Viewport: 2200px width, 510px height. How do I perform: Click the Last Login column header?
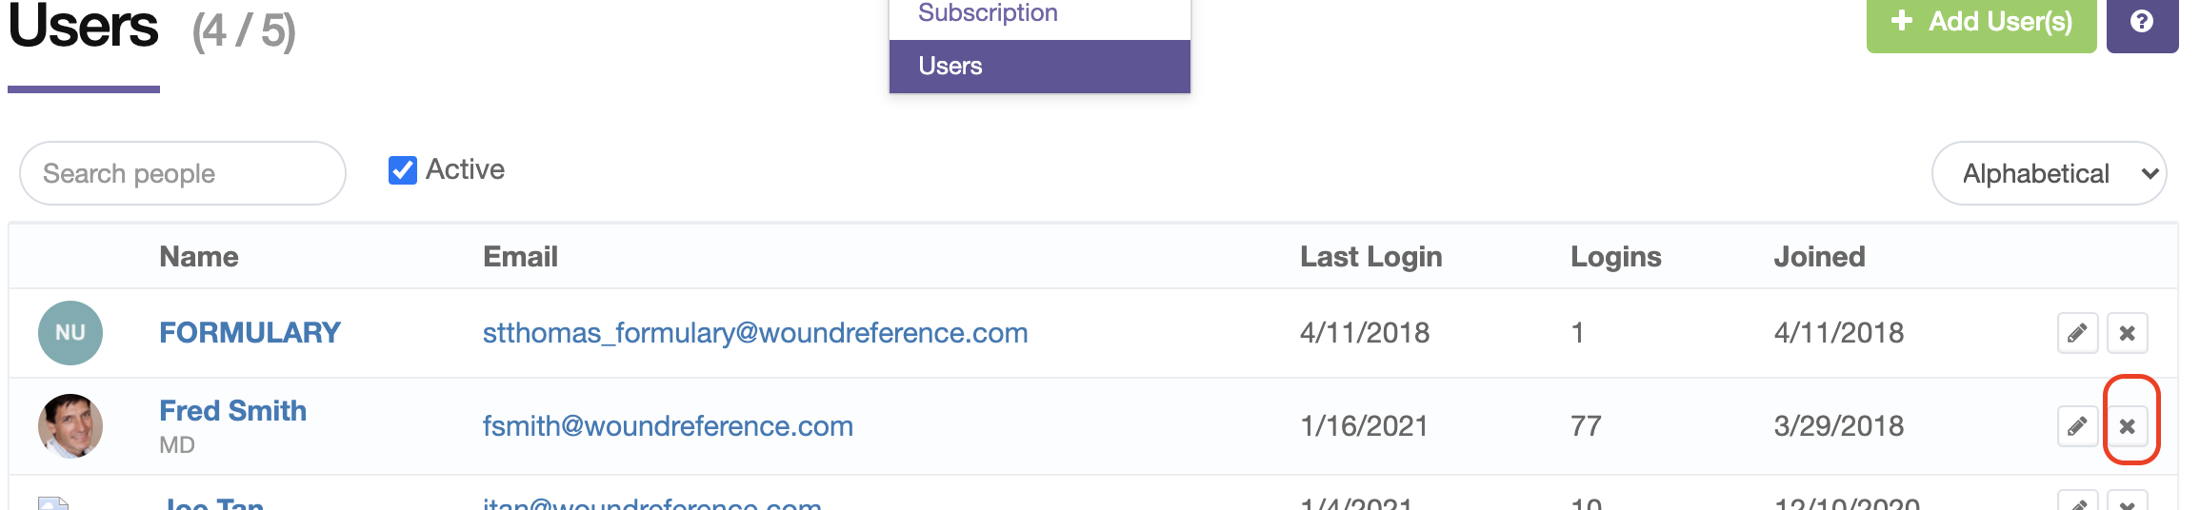tap(1370, 257)
